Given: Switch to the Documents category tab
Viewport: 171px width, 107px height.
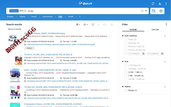Looking at the screenshot, I should tap(48, 17).
